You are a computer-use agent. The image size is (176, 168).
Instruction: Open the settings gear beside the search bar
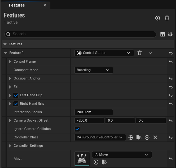click(170, 34)
